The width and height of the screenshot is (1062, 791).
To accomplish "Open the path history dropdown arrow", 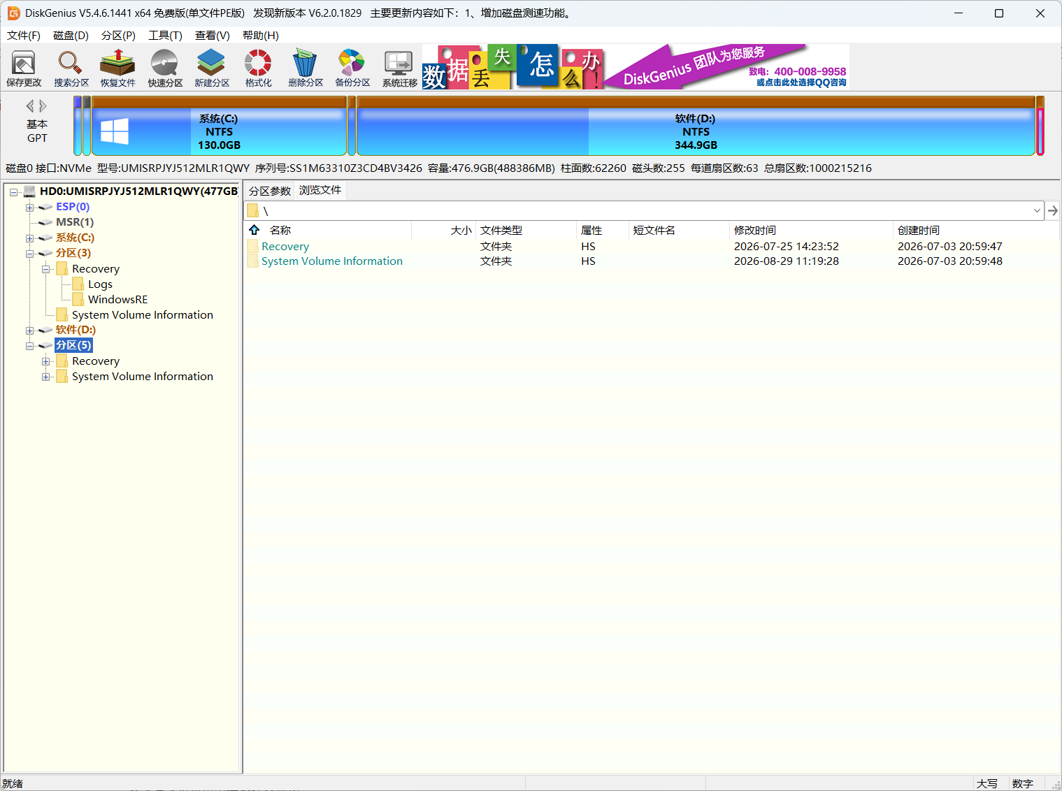I will tap(1037, 210).
